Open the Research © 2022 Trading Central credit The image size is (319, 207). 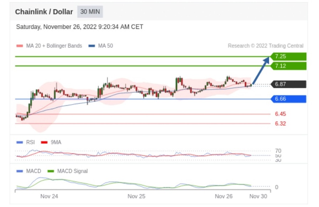pyautogui.click(x=266, y=46)
